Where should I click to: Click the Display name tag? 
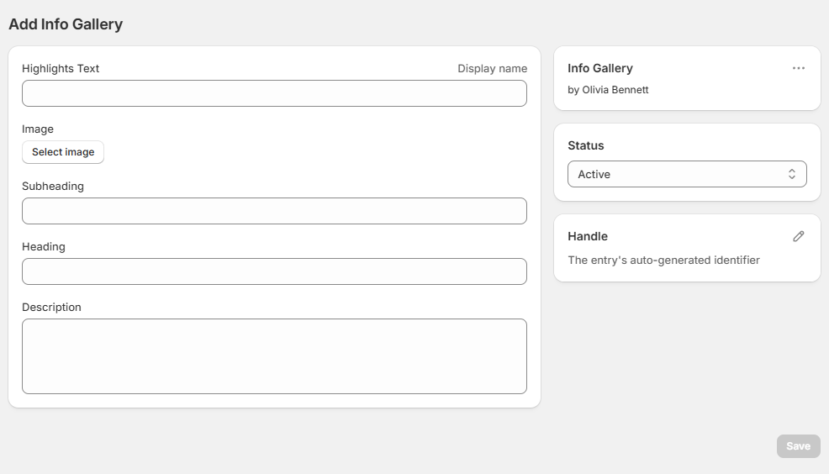[x=492, y=69]
